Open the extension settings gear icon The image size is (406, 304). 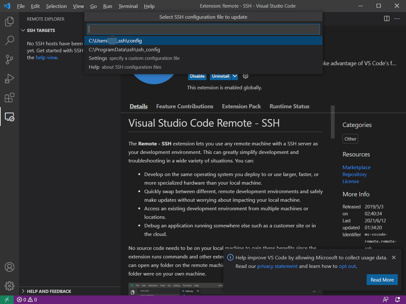(x=246, y=76)
